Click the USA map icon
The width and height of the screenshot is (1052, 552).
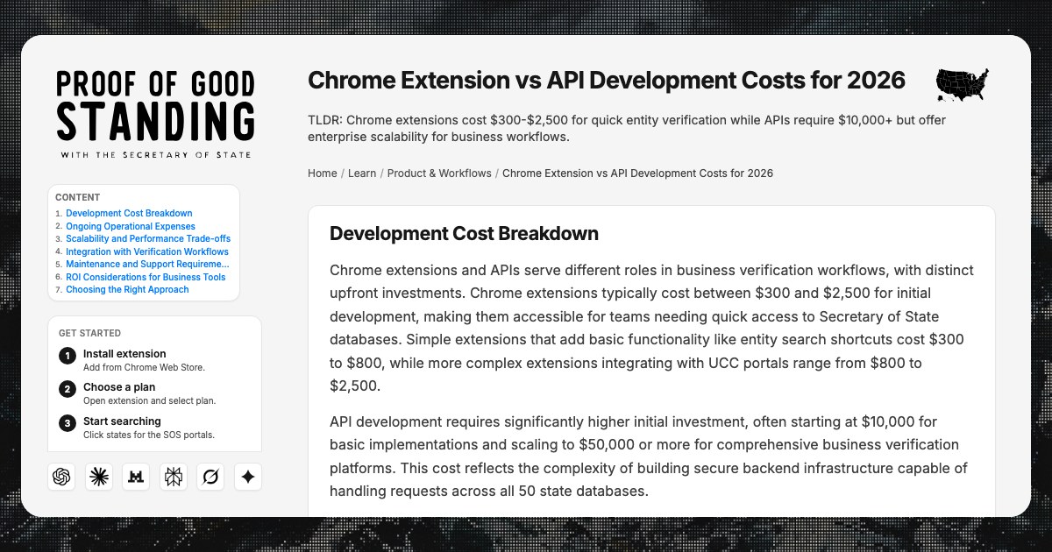(x=963, y=85)
